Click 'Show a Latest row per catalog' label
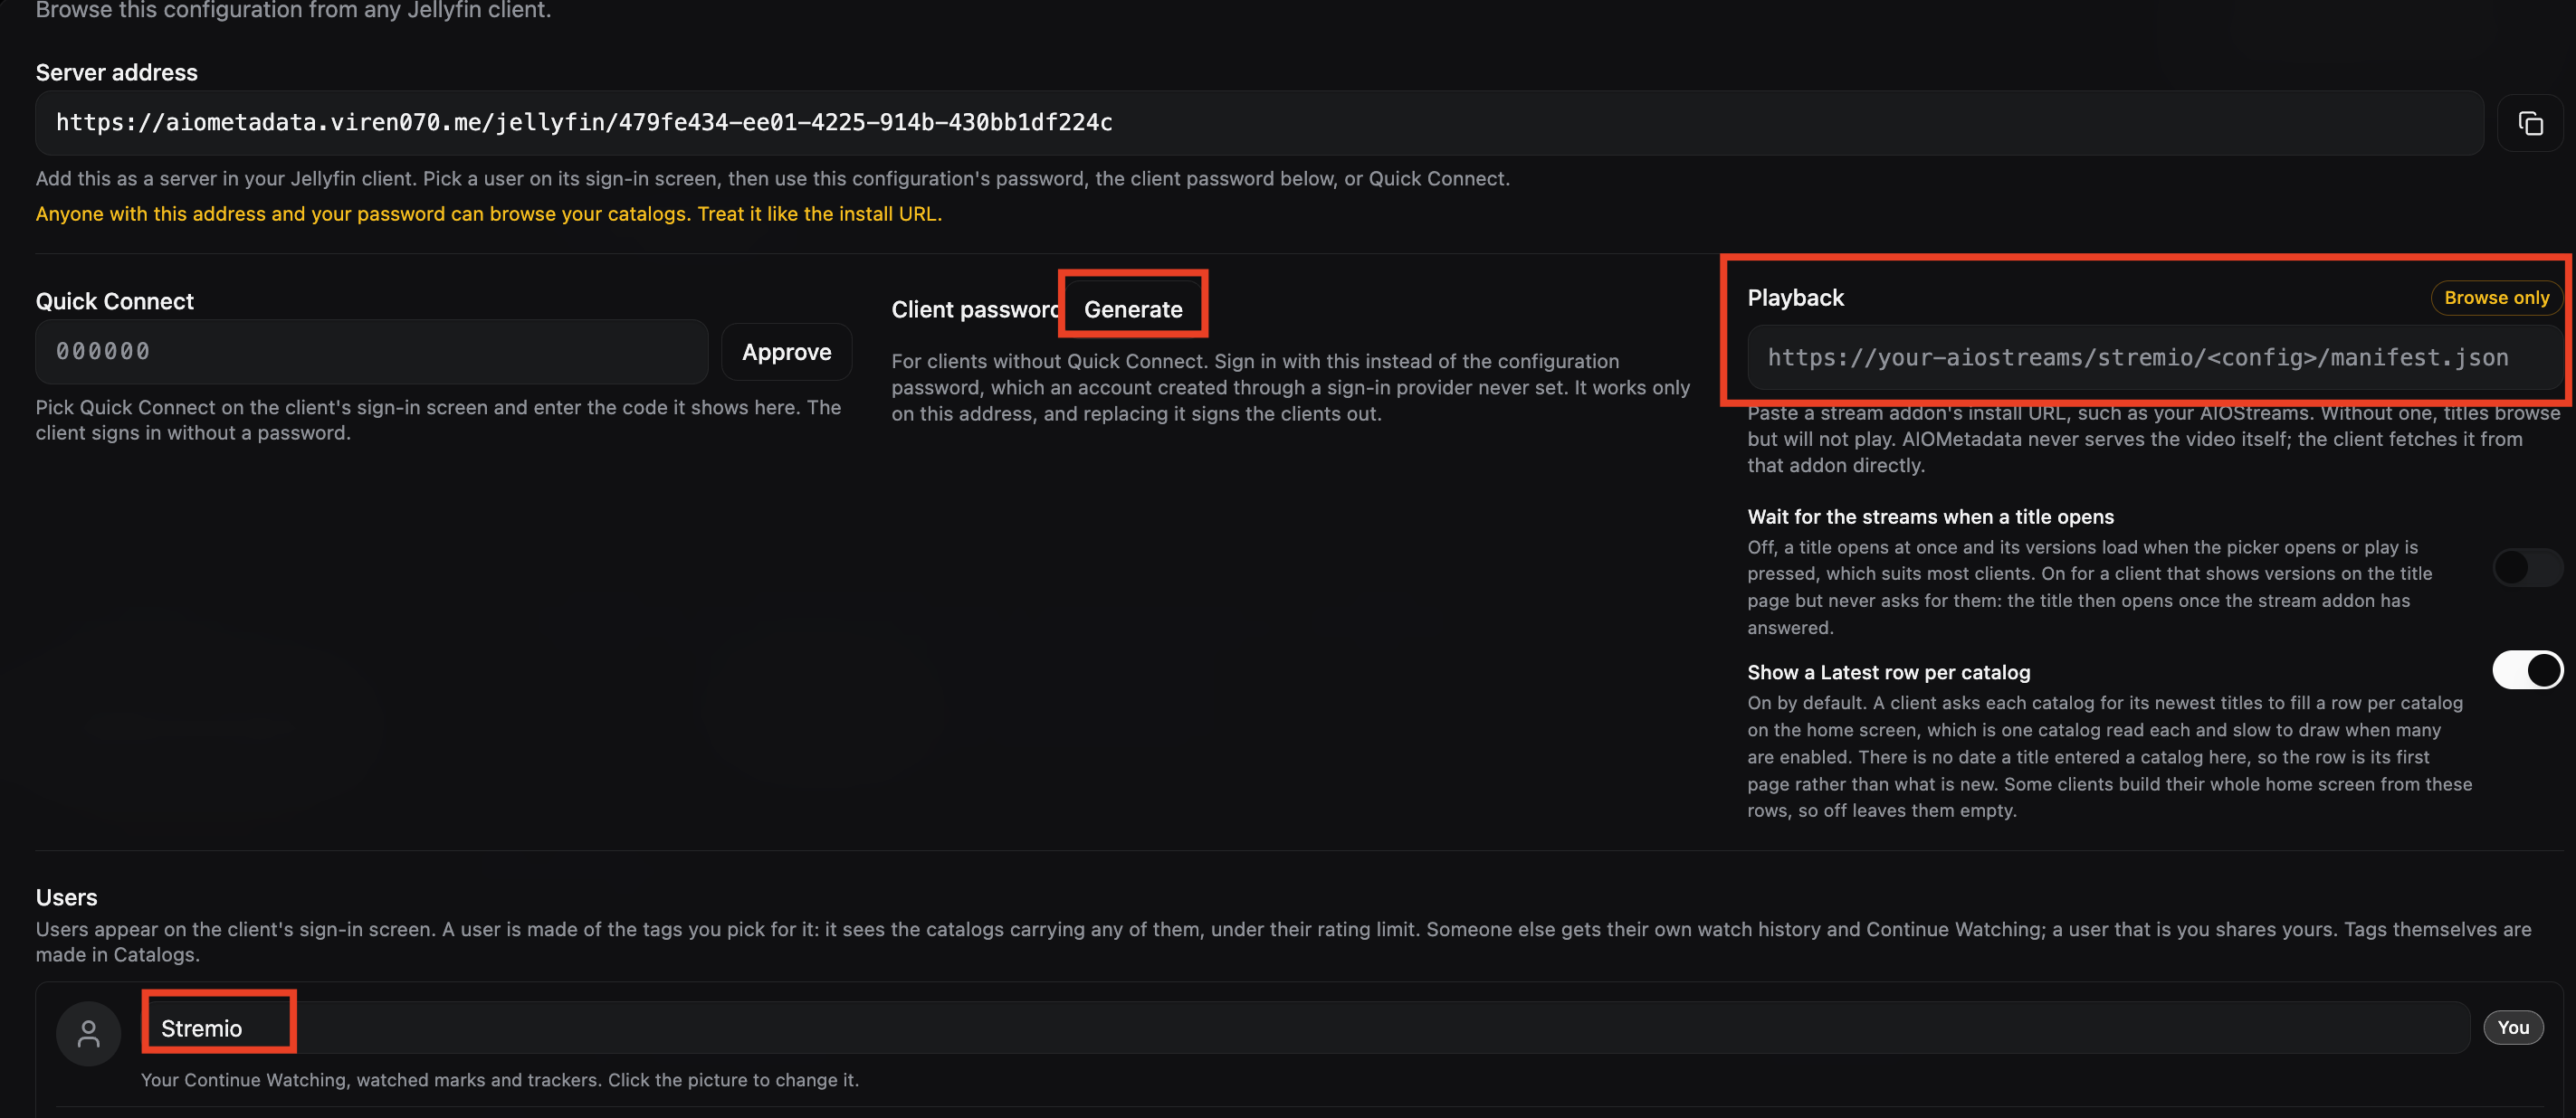The width and height of the screenshot is (2576, 1118). (x=1888, y=672)
